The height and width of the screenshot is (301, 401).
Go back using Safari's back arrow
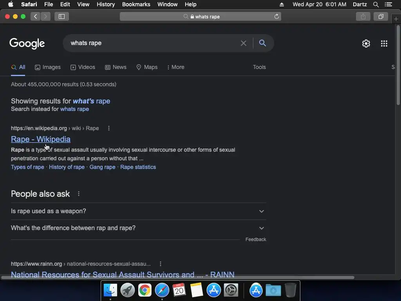coord(35,16)
